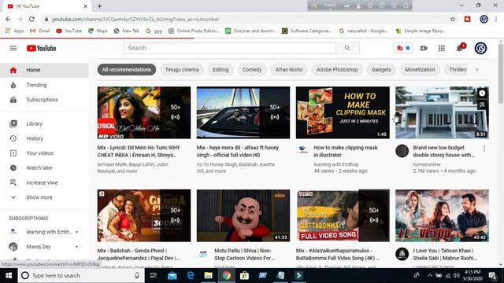504x283 pixels.
Task: Open the Gmail bookmark
Action: pyautogui.click(x=40, y=31)
